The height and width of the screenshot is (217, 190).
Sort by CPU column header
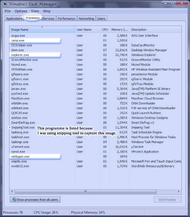pos(105,29)
